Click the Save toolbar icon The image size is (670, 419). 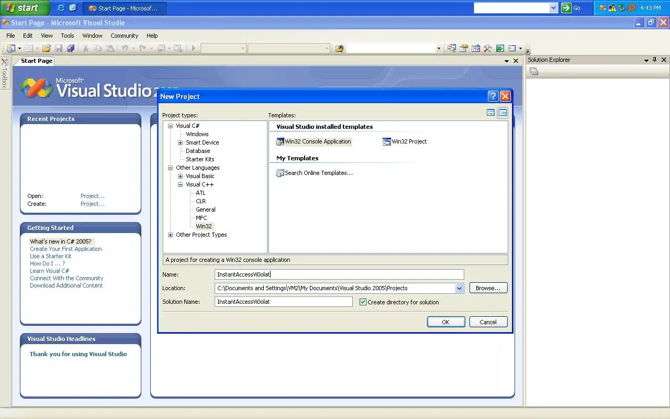coord(59,48)
